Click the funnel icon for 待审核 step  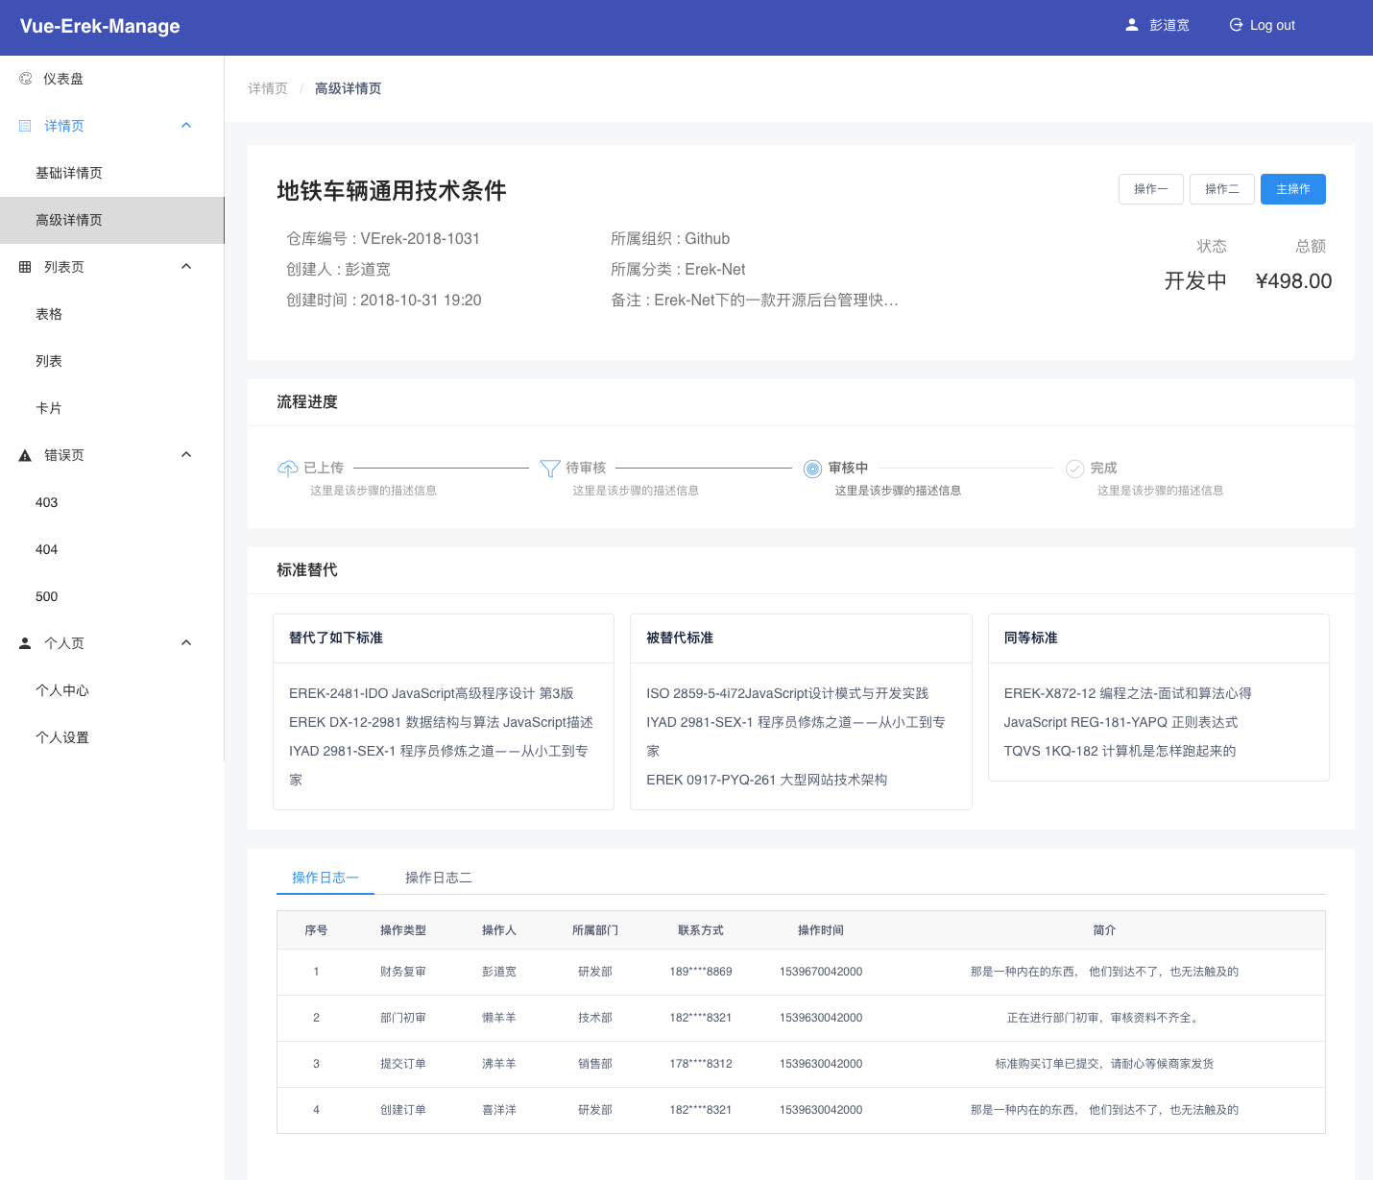pyautogui.click(x=550, y=469)
